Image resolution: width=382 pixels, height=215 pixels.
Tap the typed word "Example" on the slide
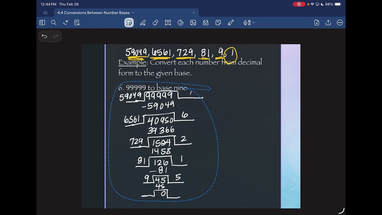pos(132,62)
